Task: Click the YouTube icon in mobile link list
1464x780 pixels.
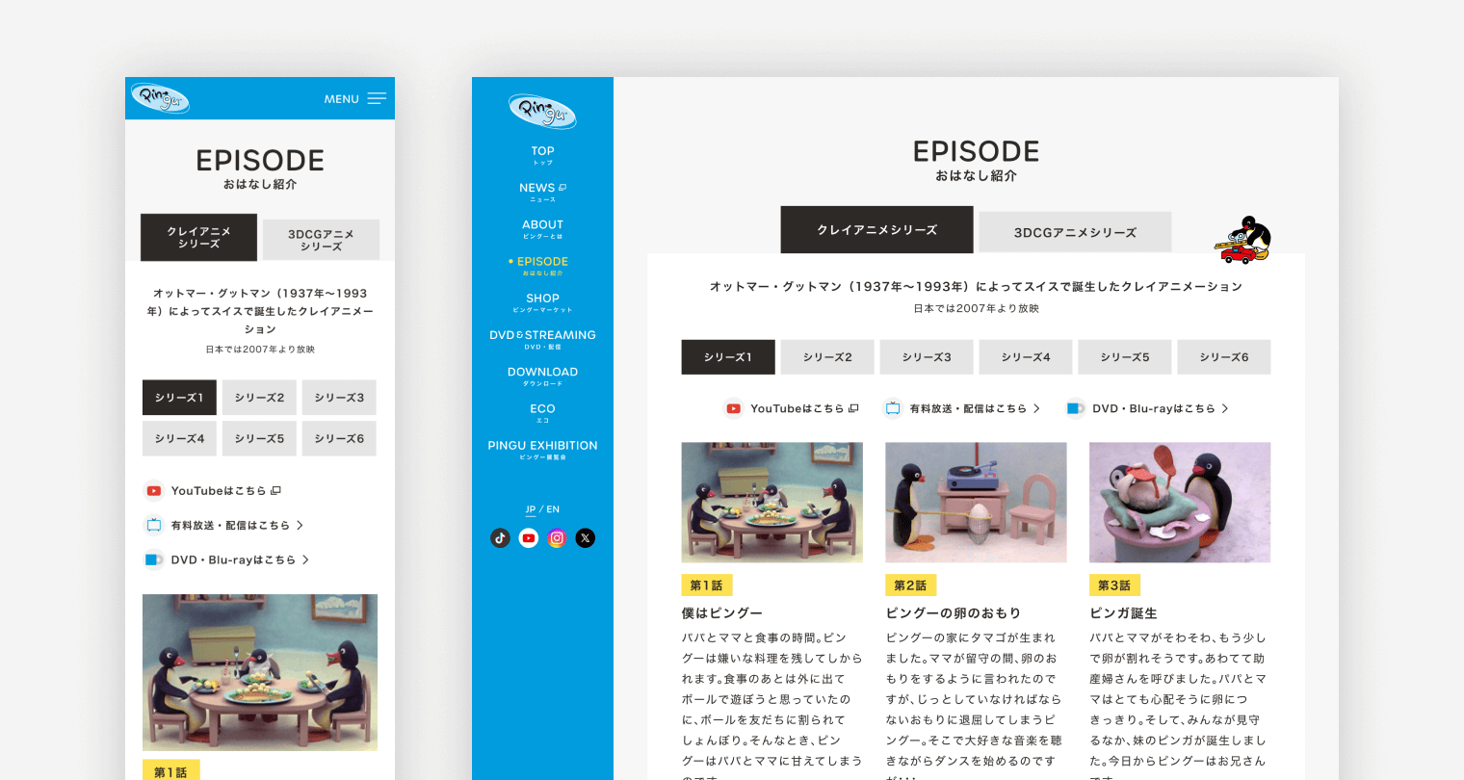Action: point(153,491)
